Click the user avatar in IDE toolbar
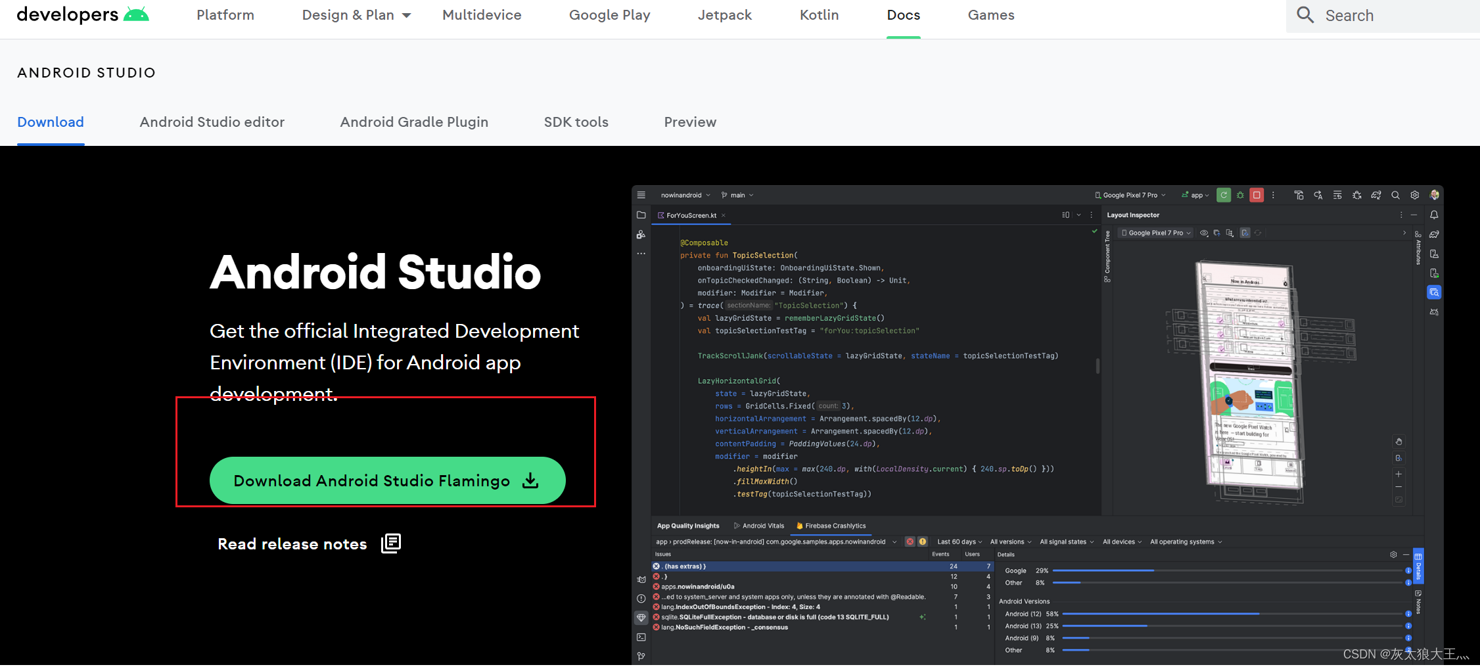This screenshot has height=667, width=1480. coord(1435,195)
